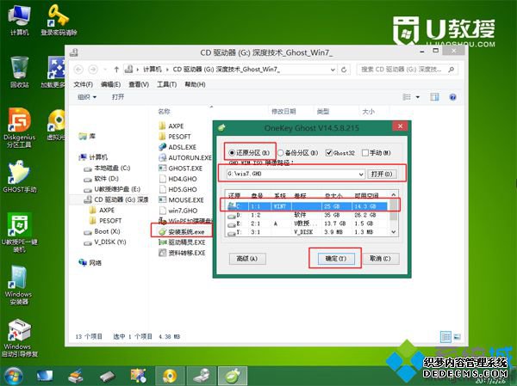Go up one folder level arrow
The height and width of the screenshot is (386, 517).
click(116, 70)
